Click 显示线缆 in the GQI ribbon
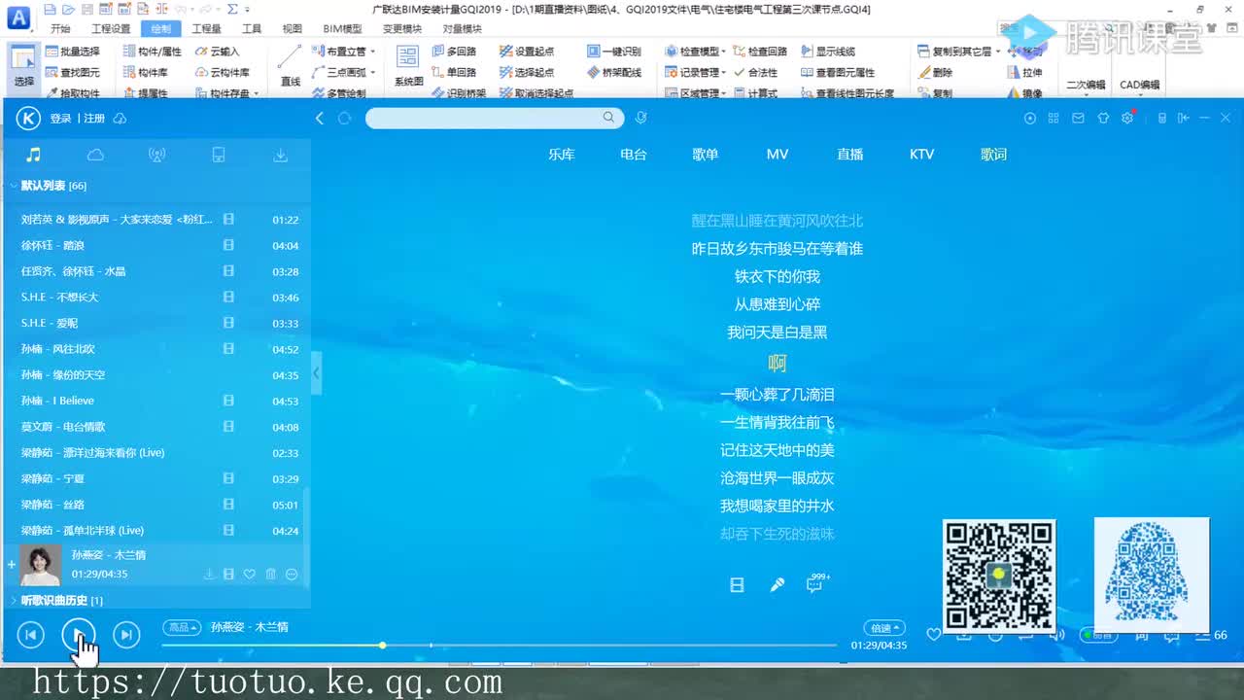 tap(828, 52)
